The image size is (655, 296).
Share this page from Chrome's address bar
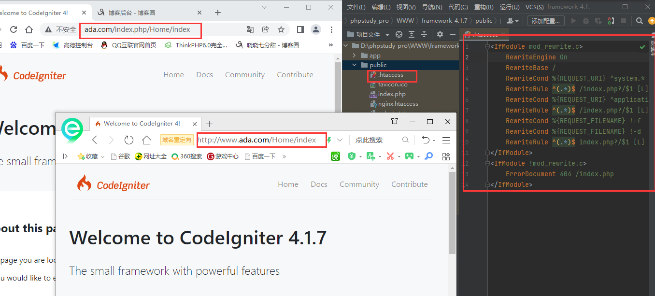[266, 29]
